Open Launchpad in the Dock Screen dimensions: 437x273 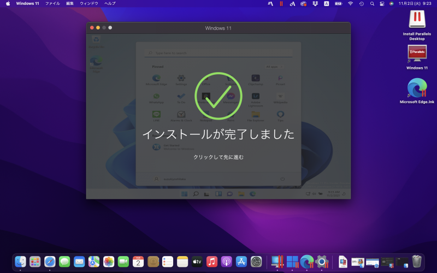(35, 262)
